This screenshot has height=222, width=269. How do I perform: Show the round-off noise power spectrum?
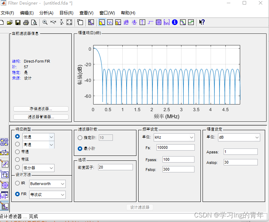pyautogui.click(x=191, y=22)
